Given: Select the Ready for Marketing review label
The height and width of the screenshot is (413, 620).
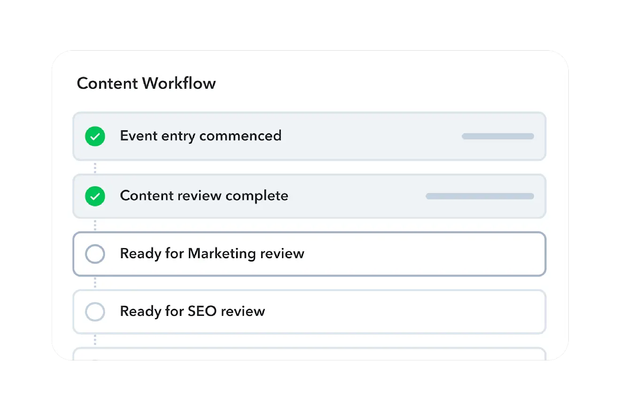Looking at the screenshot, I should click(212, 254).
